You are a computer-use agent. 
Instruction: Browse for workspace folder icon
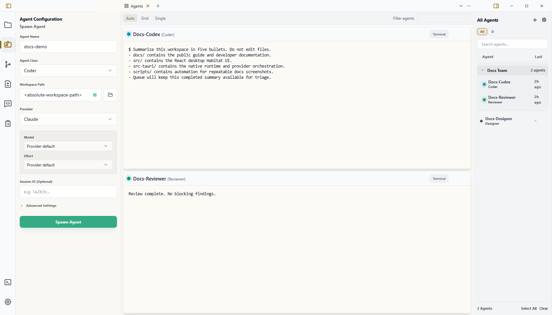pyautogui.click(x=110, y=95)
